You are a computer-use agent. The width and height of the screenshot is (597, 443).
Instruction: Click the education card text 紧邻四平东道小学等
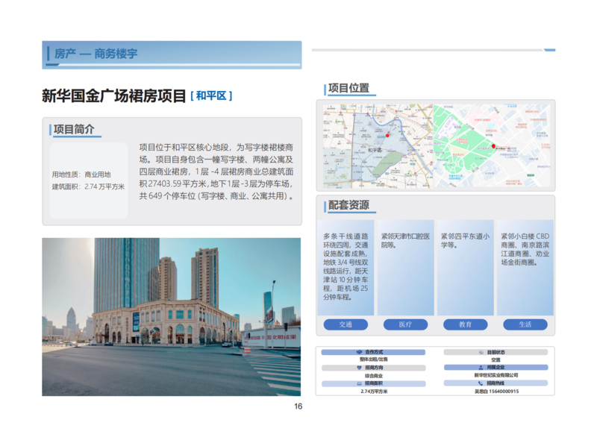pyautogui.click(x=465, y=241)
